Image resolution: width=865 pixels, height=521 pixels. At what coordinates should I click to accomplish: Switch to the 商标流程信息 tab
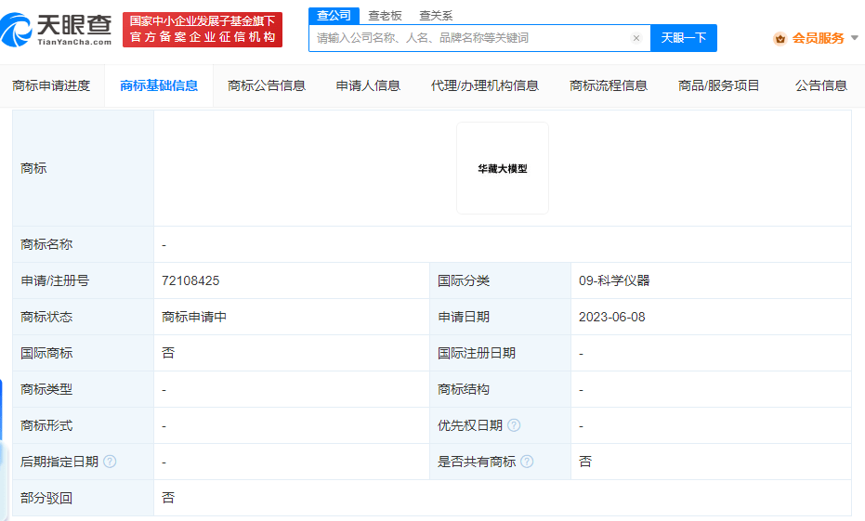608,85
